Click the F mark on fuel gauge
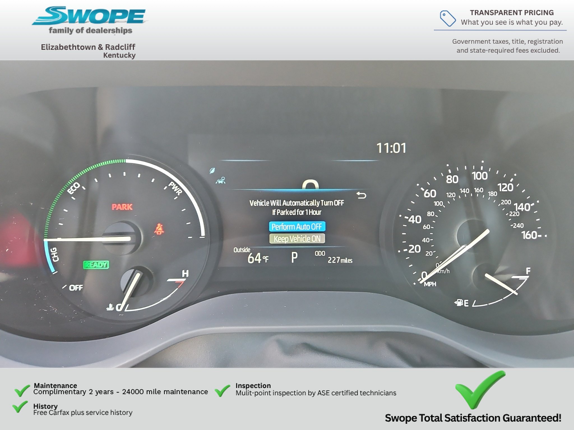 coord(528,271)
